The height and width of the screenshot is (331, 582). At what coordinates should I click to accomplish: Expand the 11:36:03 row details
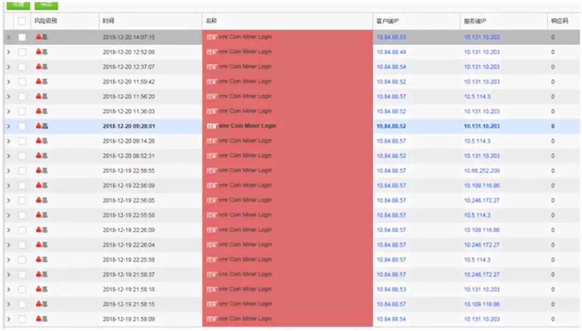coord(9,111)
